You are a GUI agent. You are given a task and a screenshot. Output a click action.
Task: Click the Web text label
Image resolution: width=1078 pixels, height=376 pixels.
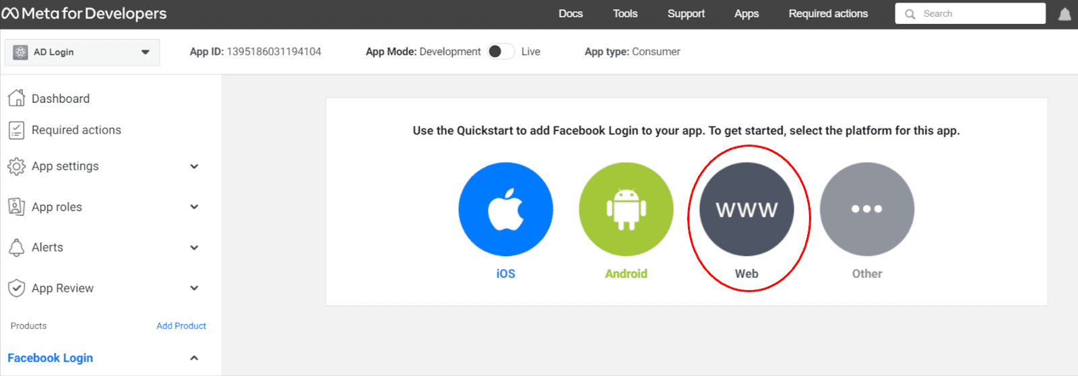coord(747,274)
